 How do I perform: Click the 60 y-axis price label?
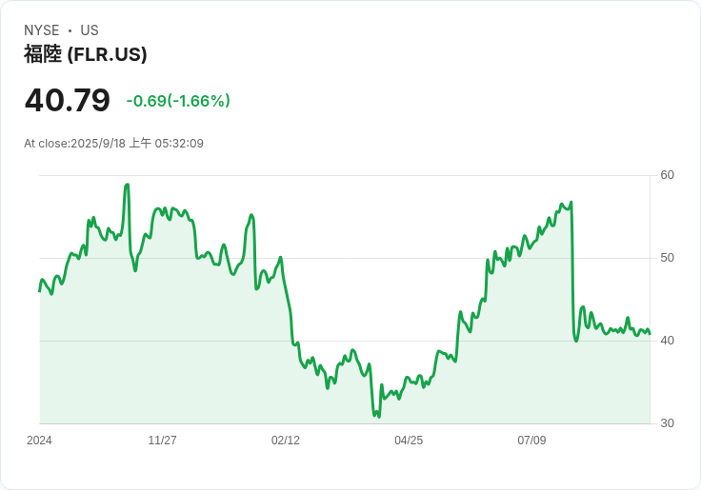pyautogui.click(x=667, y=175)
